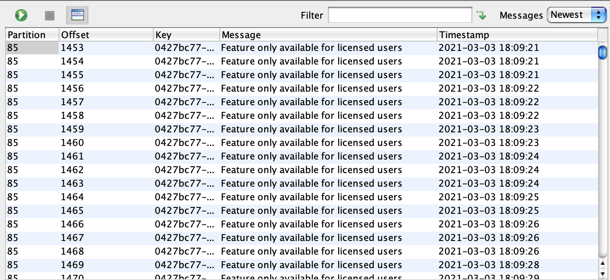The image size is (610, 280).
Task: Click the green apply filter arrow icon
Action: 481,16
